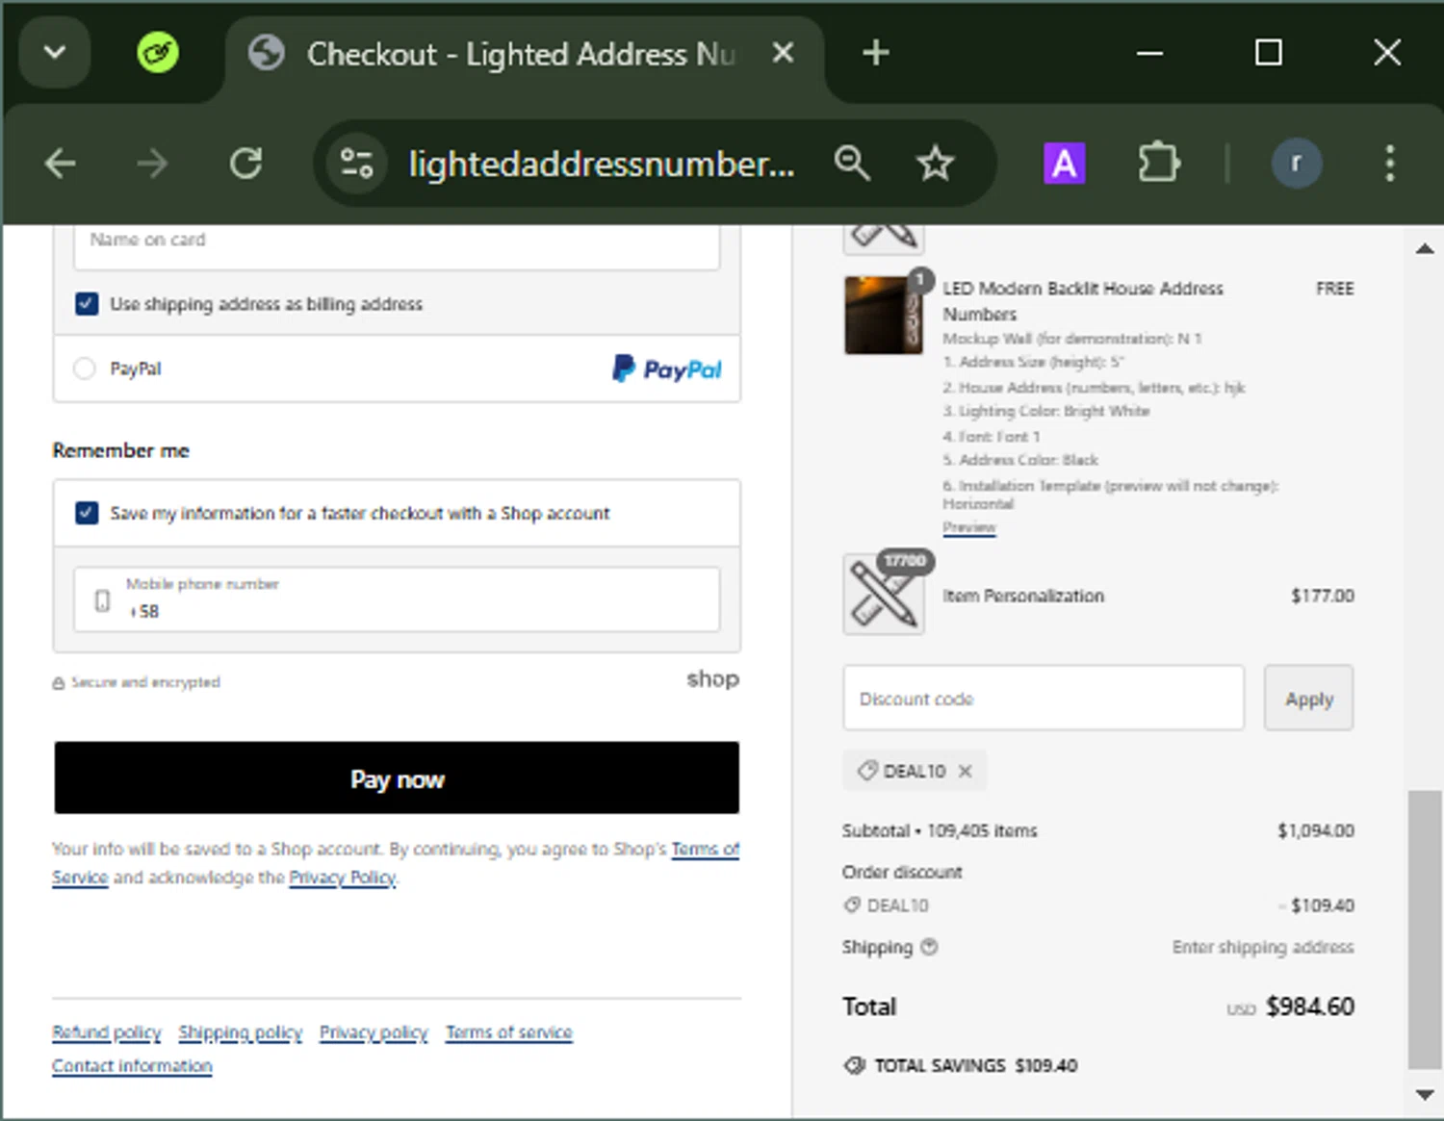Open the Refund policy link
The image size is (1444, 1121).
107,1032
